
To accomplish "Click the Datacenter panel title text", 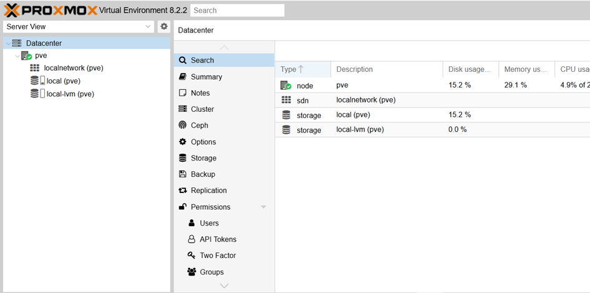I will (195, 30).
